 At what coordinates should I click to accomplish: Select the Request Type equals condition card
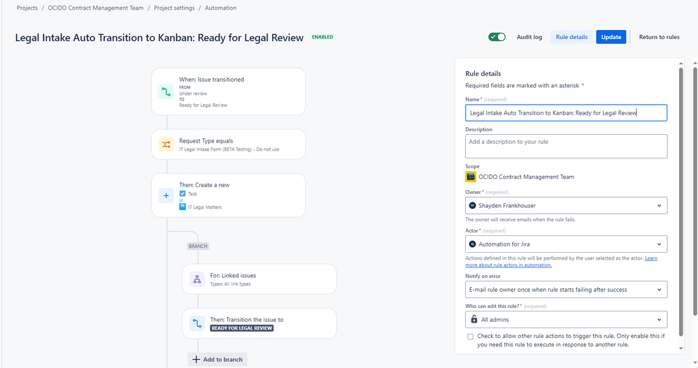click(229, 145)
